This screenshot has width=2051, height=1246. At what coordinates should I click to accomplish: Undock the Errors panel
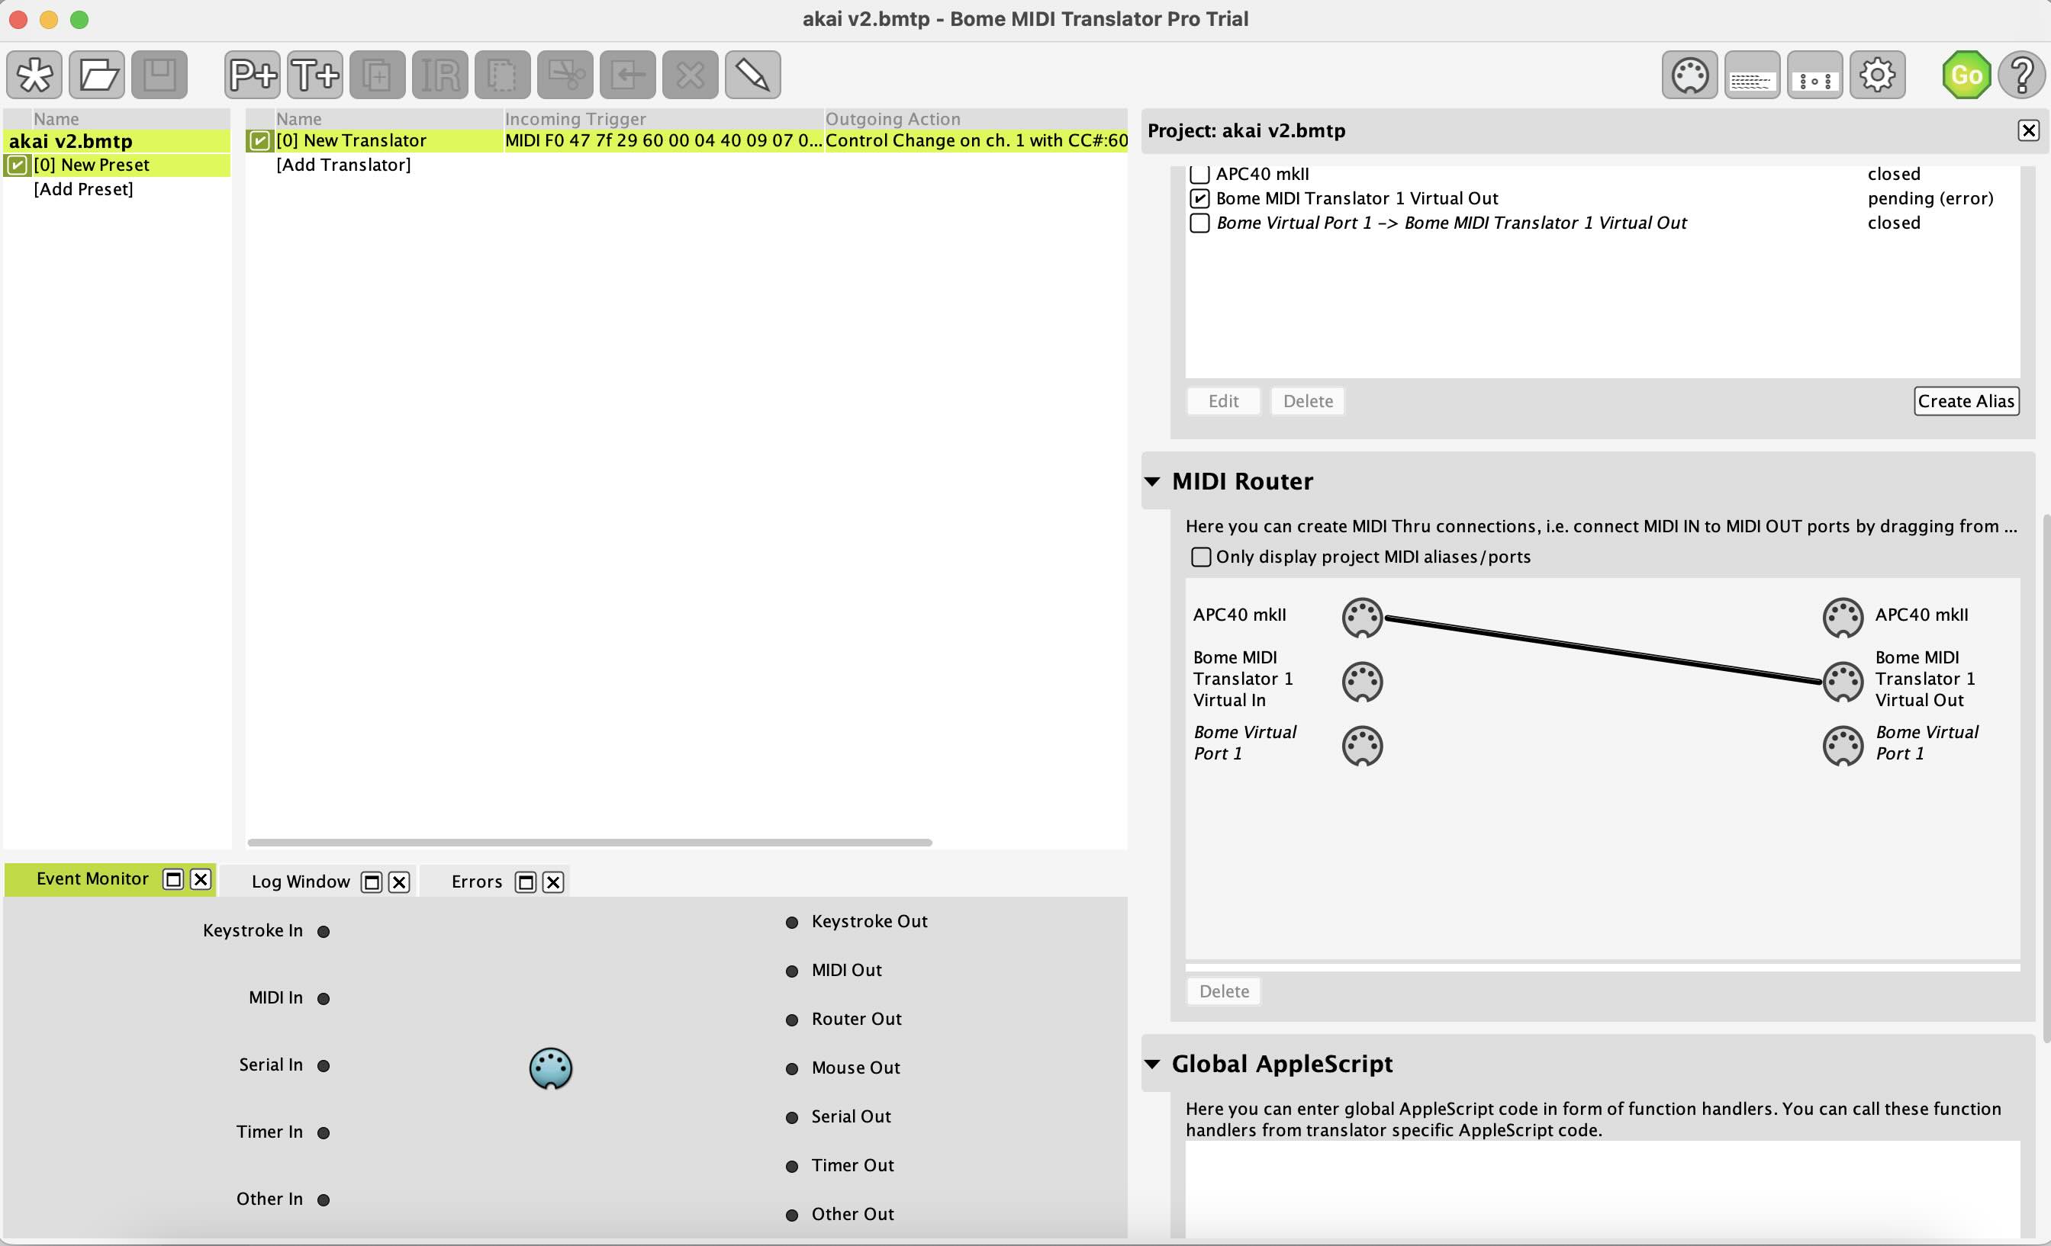525,882
